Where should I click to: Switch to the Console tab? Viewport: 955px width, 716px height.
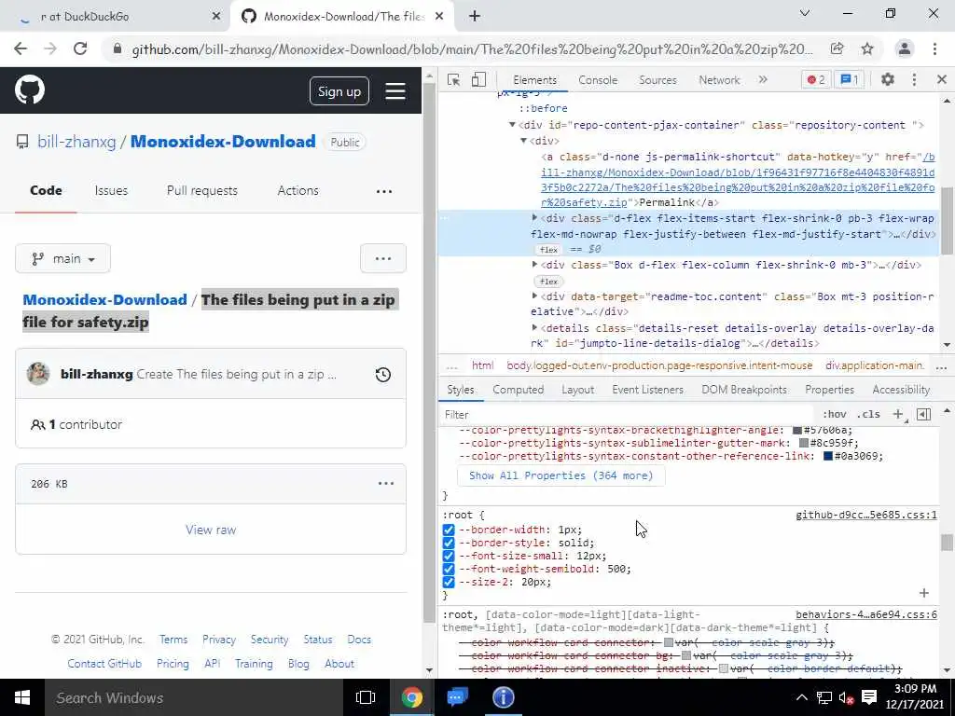598,80
